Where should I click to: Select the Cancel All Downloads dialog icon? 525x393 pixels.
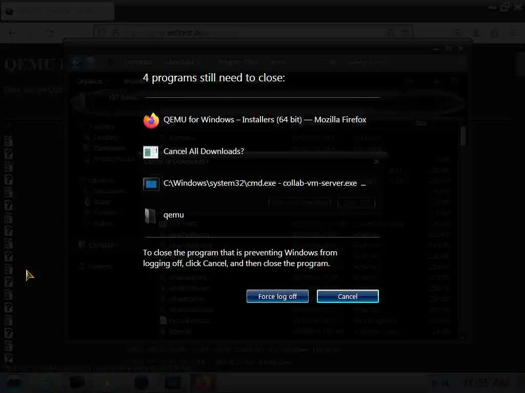pos(151,152)
